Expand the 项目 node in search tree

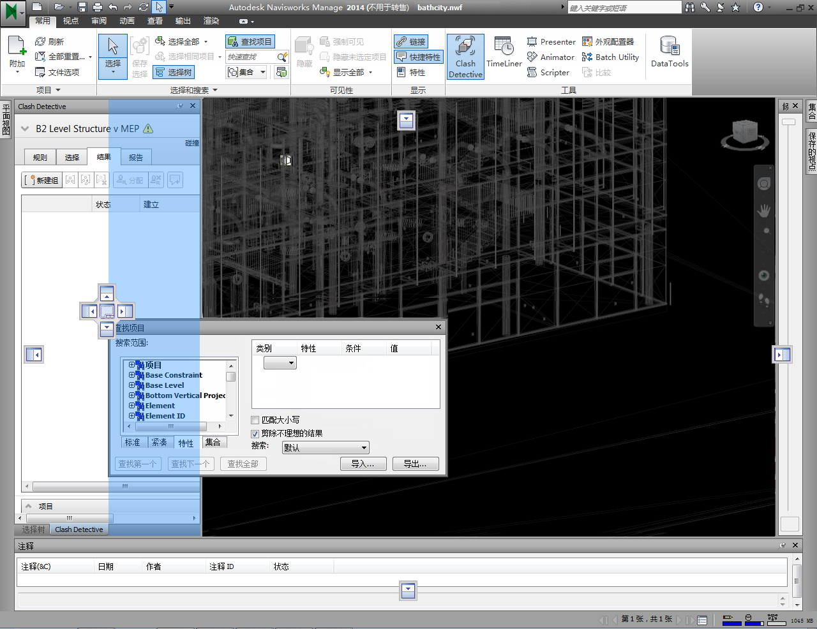(131, 365)
